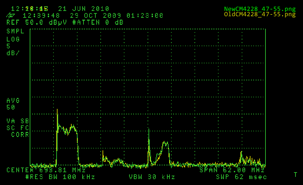Screen dimensions: 303x185
Task: Click the NewCM4228_47-55.png green legend label
Action: click(260, 9)
